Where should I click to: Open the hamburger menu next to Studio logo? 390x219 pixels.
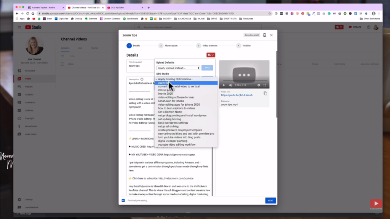point(19,27)
